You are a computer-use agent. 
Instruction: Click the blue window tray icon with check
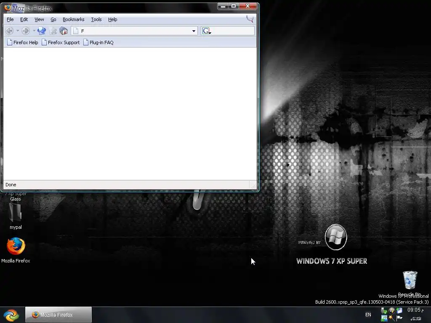[399, 311]
